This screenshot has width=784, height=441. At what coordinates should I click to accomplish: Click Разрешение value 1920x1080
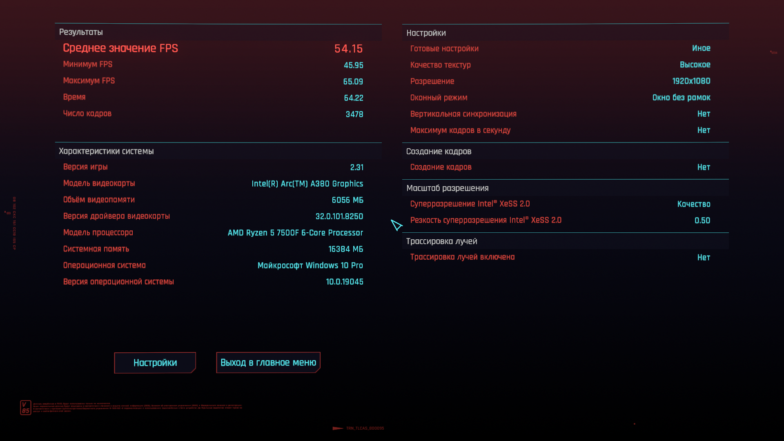691,81
